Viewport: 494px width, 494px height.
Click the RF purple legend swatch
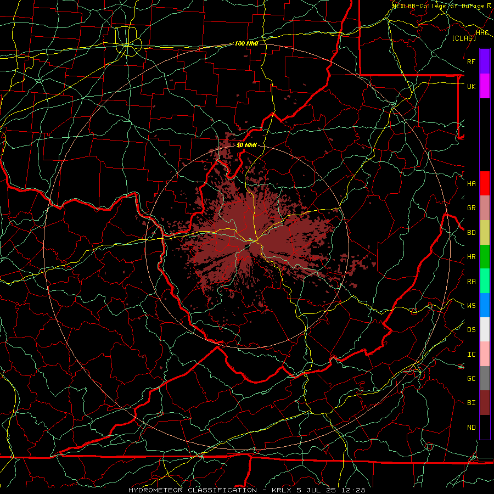(x=485, y=61)
